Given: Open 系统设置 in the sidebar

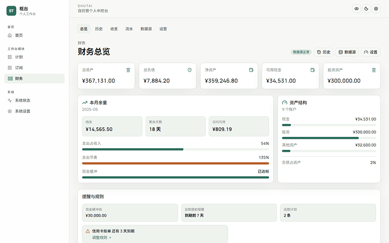Looking at the screenshot, I should coord(34,111).
